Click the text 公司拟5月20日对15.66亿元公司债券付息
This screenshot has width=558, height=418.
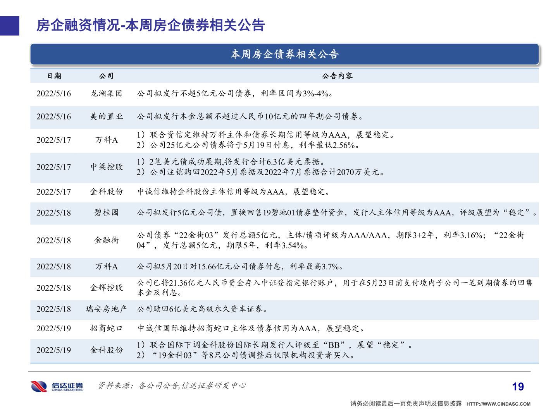[x=240, y=267]
